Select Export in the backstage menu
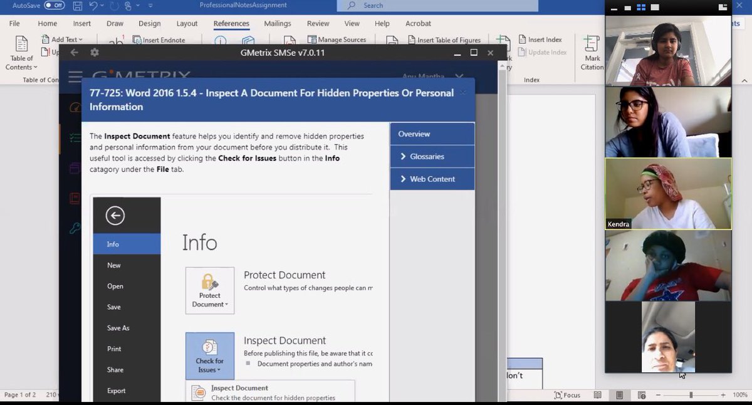This screenshot has width=752, height=405. (x=127, y=391)
